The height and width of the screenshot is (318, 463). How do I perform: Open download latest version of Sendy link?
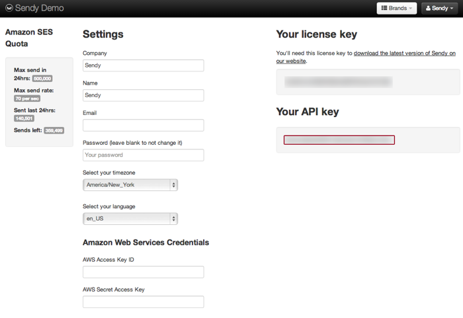coord(403,53)
